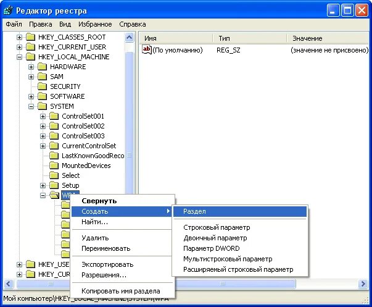Click the tree pane scroll-left arrow

point(8,284)
